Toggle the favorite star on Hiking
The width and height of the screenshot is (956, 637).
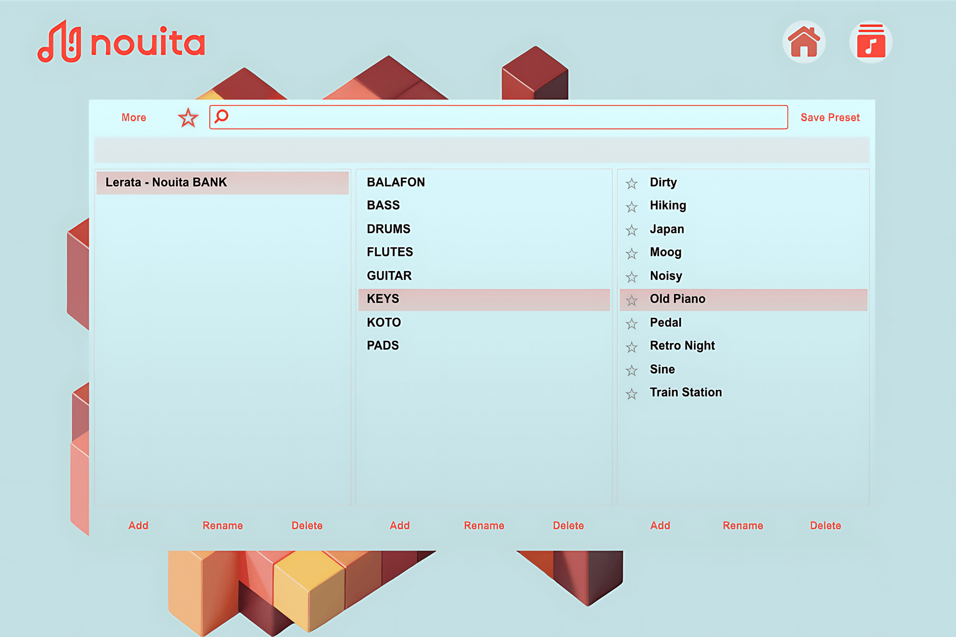point(632,206)
